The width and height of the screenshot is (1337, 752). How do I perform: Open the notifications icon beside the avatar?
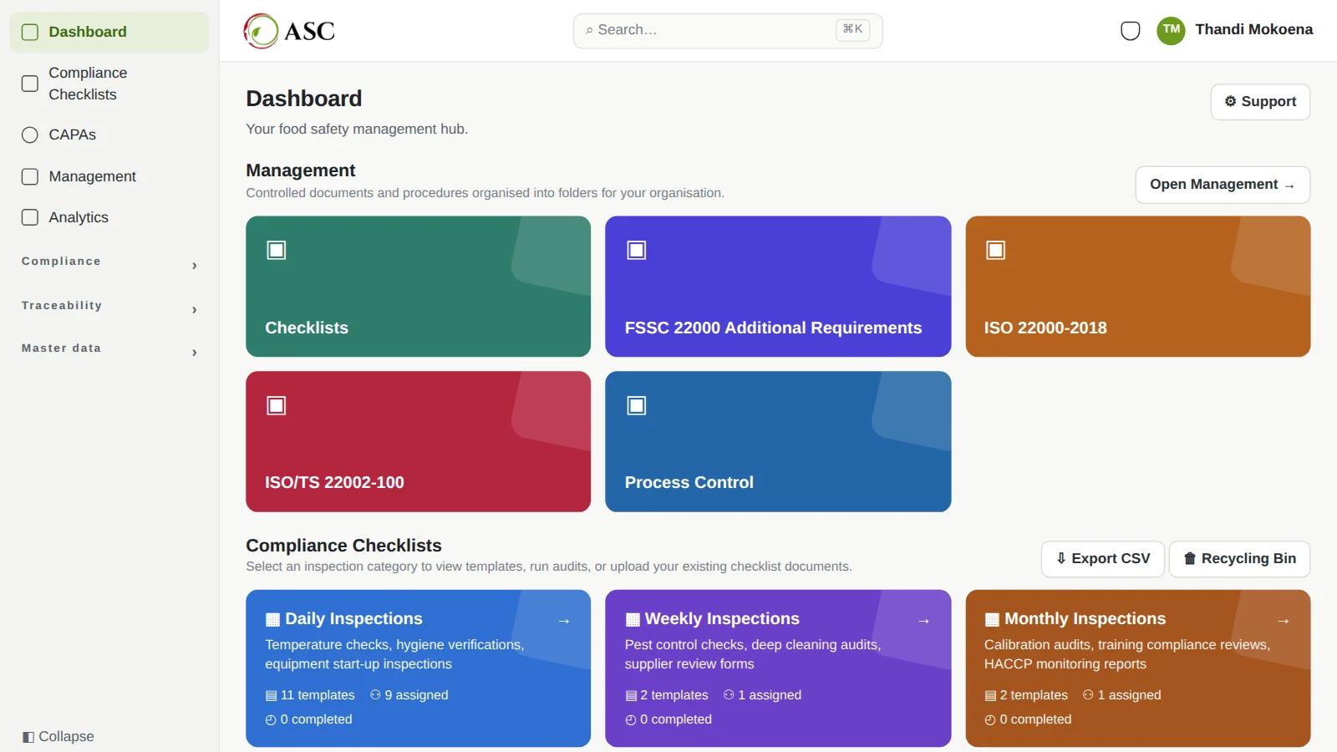(x=1130, y=31)
